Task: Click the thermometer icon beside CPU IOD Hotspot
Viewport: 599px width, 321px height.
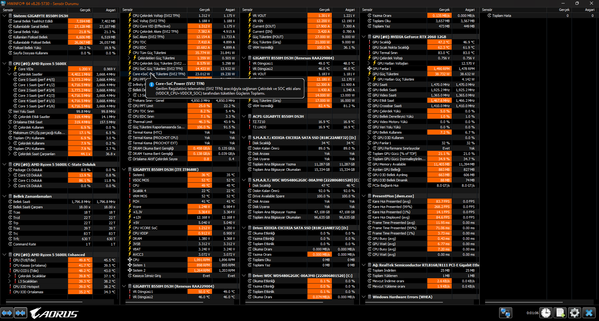Action: (10, 287)
